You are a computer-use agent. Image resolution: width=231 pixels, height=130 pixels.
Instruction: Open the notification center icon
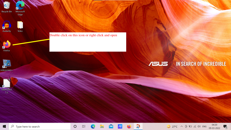225,127
